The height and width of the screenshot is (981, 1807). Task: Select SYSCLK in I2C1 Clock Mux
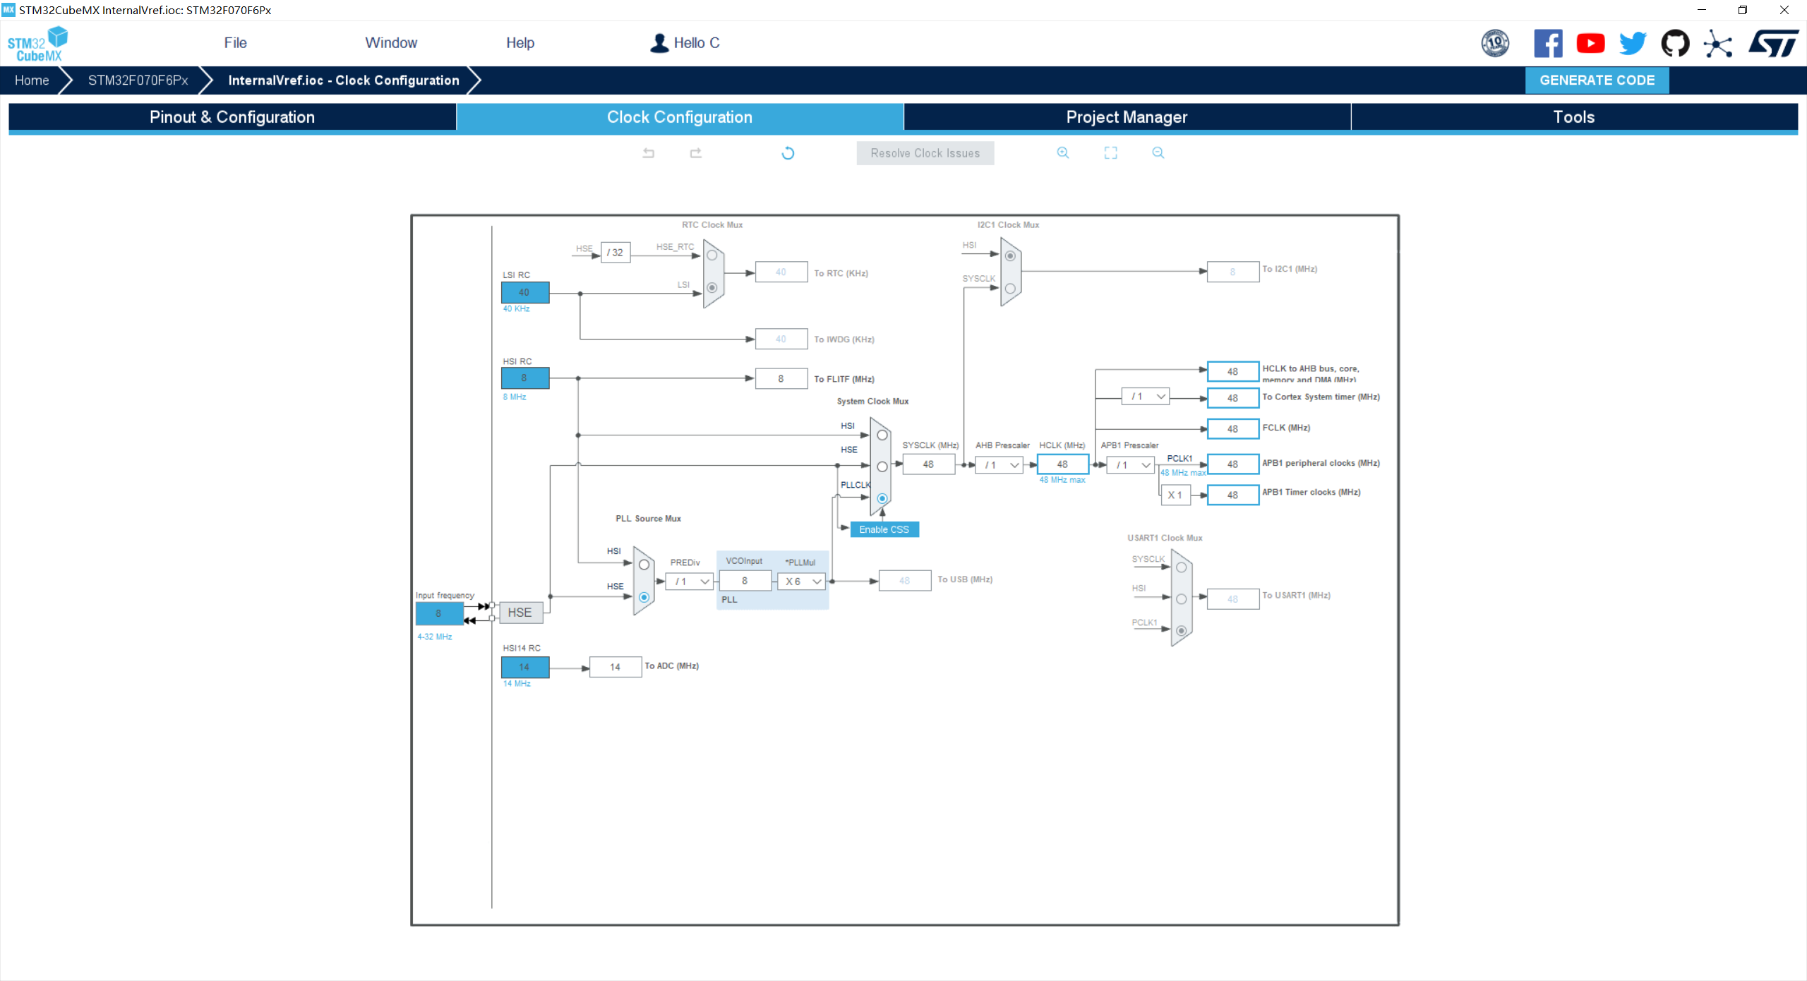pyautogui.click(x=1010, y=289)
